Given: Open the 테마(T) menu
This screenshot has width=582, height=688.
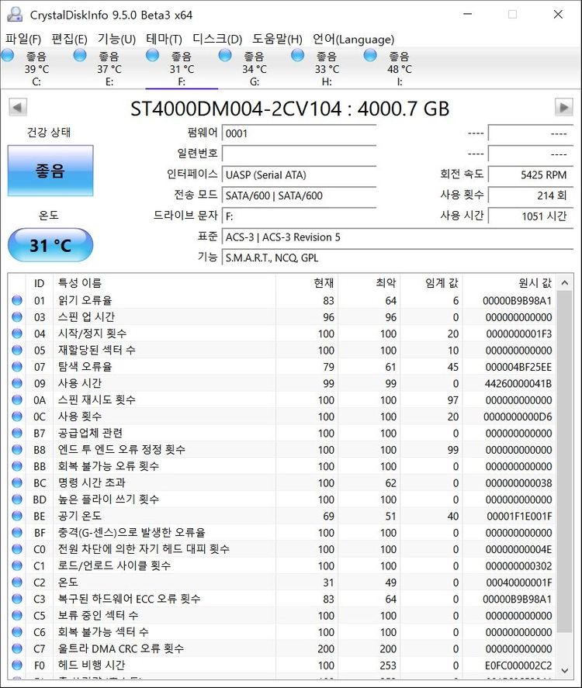Looking at the screenshot, I should tap(165, 39).
